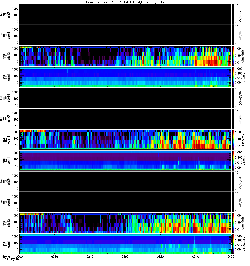250x266 pixels.
Task: Click 0.10 value on the edc12 color scale
Action: point(238,222)
